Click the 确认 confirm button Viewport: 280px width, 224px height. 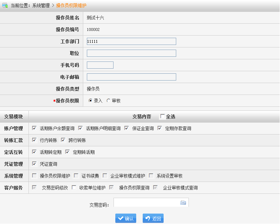[125, 218]
